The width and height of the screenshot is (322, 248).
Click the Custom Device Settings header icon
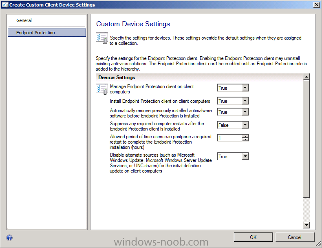(x=102, y=38)
